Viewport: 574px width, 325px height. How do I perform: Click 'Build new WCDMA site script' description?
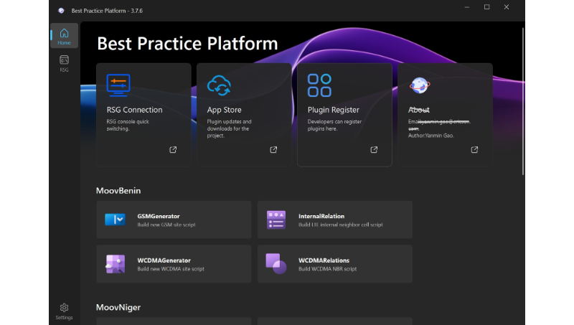171,269
